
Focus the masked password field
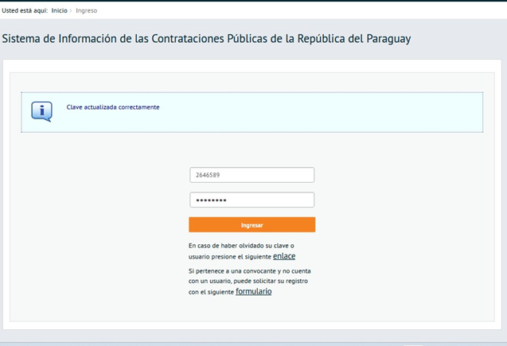pyautogui.click(x=252, y=200)
